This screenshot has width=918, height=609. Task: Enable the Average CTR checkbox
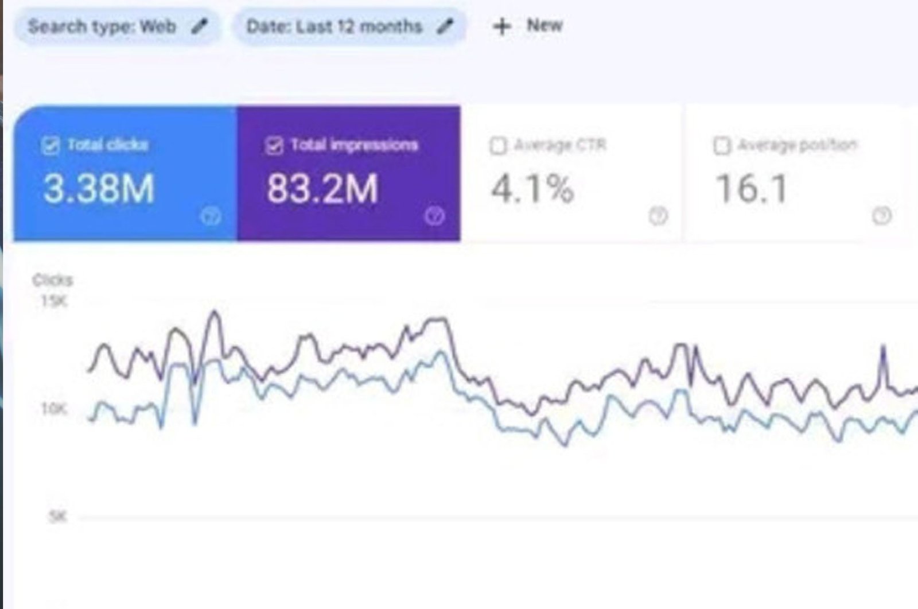click(498, 146)
